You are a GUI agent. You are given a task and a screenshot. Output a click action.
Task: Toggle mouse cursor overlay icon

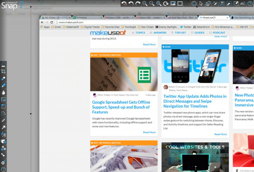coord(201,3)
